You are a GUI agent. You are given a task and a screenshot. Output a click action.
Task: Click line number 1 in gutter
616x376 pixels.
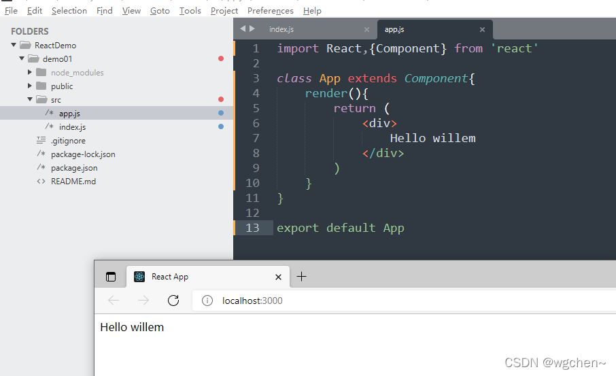pos(256,48)
